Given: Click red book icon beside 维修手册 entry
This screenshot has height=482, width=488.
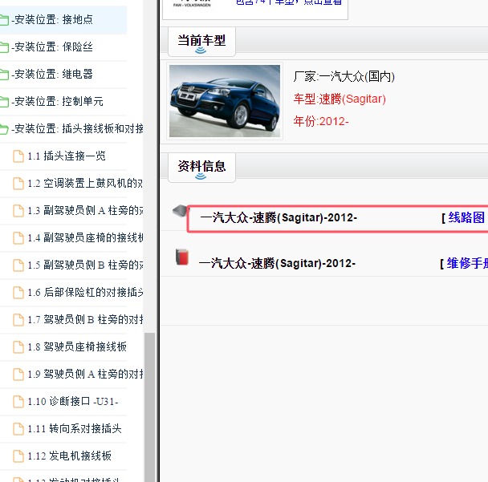Looking at the screenshot, I should [182, 257].
